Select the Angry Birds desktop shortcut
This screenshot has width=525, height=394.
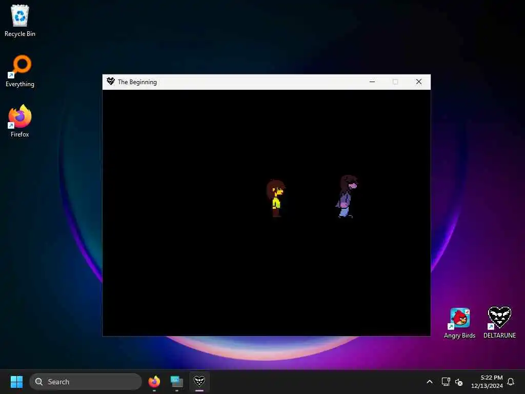click(x=459, y=323)
